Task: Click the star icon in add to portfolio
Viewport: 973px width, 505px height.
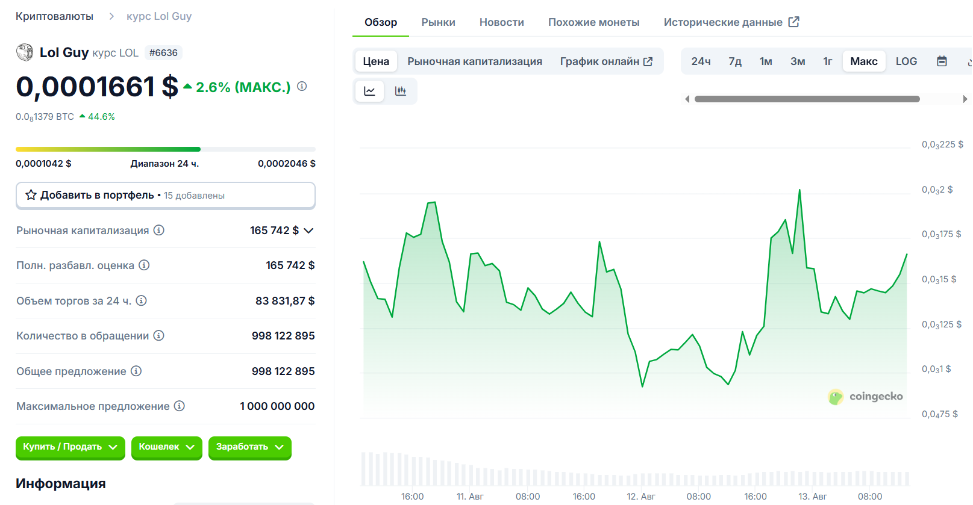Action: click(x=31, y=195)
